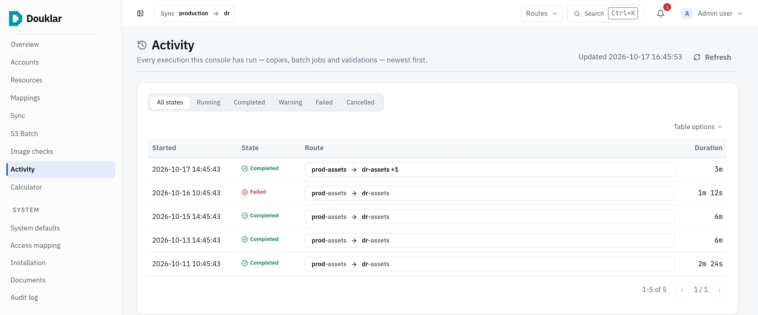Click the search magnifier icon
This screenshot has height=315, width=758.
pos(577,13)
